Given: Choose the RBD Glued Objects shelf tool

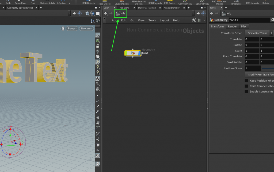Looking at the screenshot, I should [x=122, y=2].
